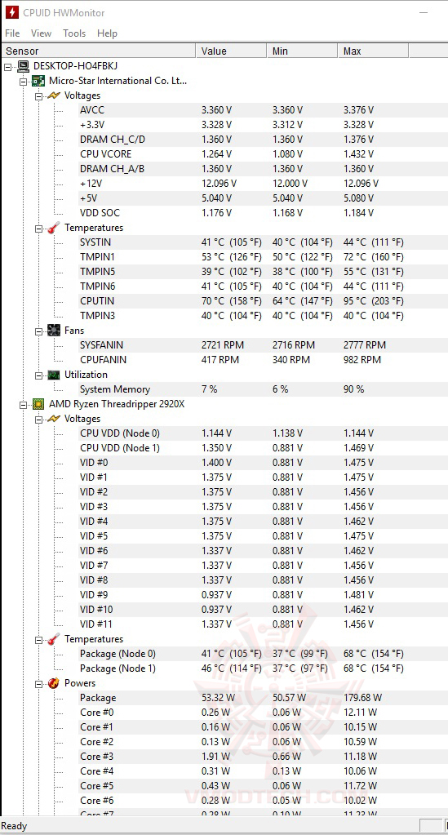Collapse the Fans group

pos(39,331)
